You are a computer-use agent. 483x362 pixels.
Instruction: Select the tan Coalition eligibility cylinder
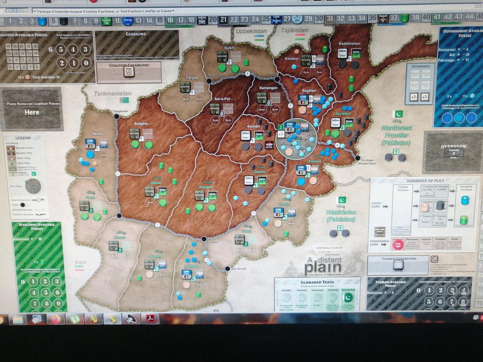(425, 207)
